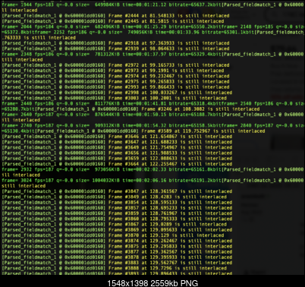Viewport: 305px width, 287px height.
Task: Click the log line for Frame #2444
Action: [x=115, y=16]
